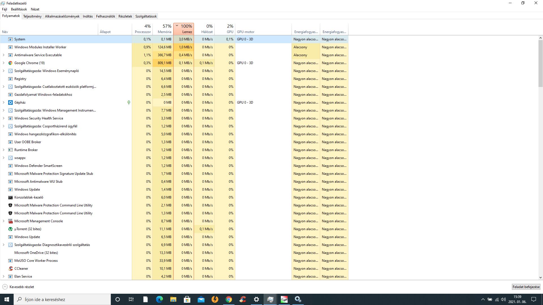
Task: Switch to the Felhasználók tab
Action: pos(105,16)
